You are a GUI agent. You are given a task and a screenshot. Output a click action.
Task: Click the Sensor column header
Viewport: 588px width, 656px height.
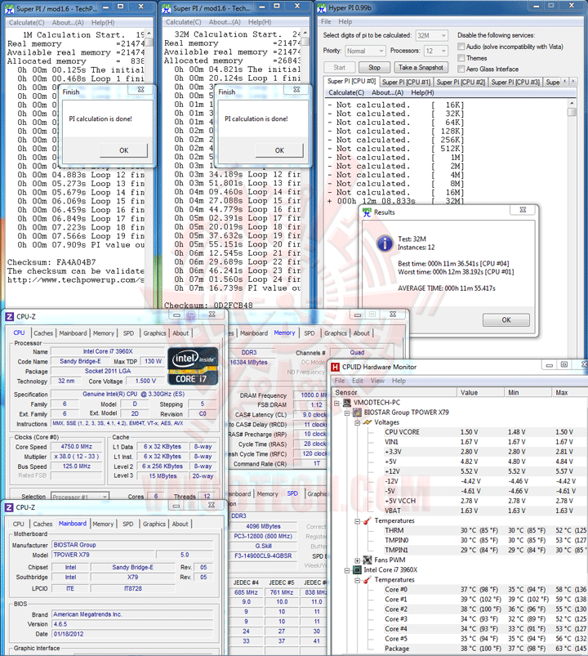[x=394, y=392]
